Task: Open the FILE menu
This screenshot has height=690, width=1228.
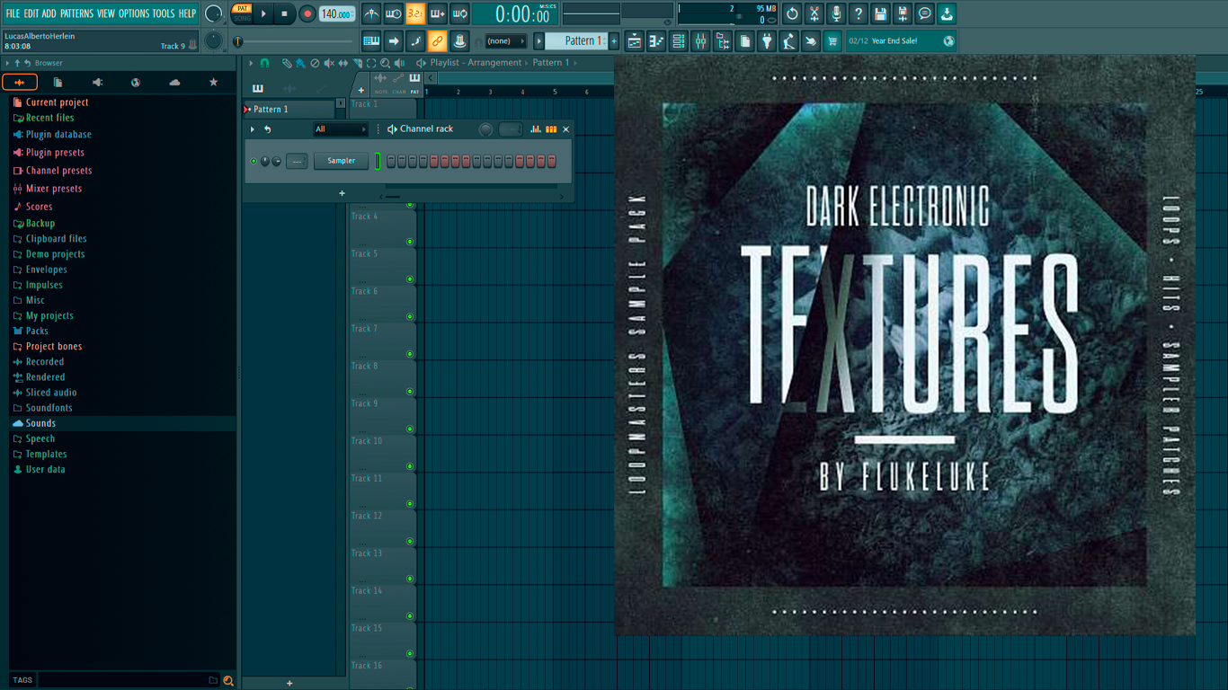Action: pos(13,13)
